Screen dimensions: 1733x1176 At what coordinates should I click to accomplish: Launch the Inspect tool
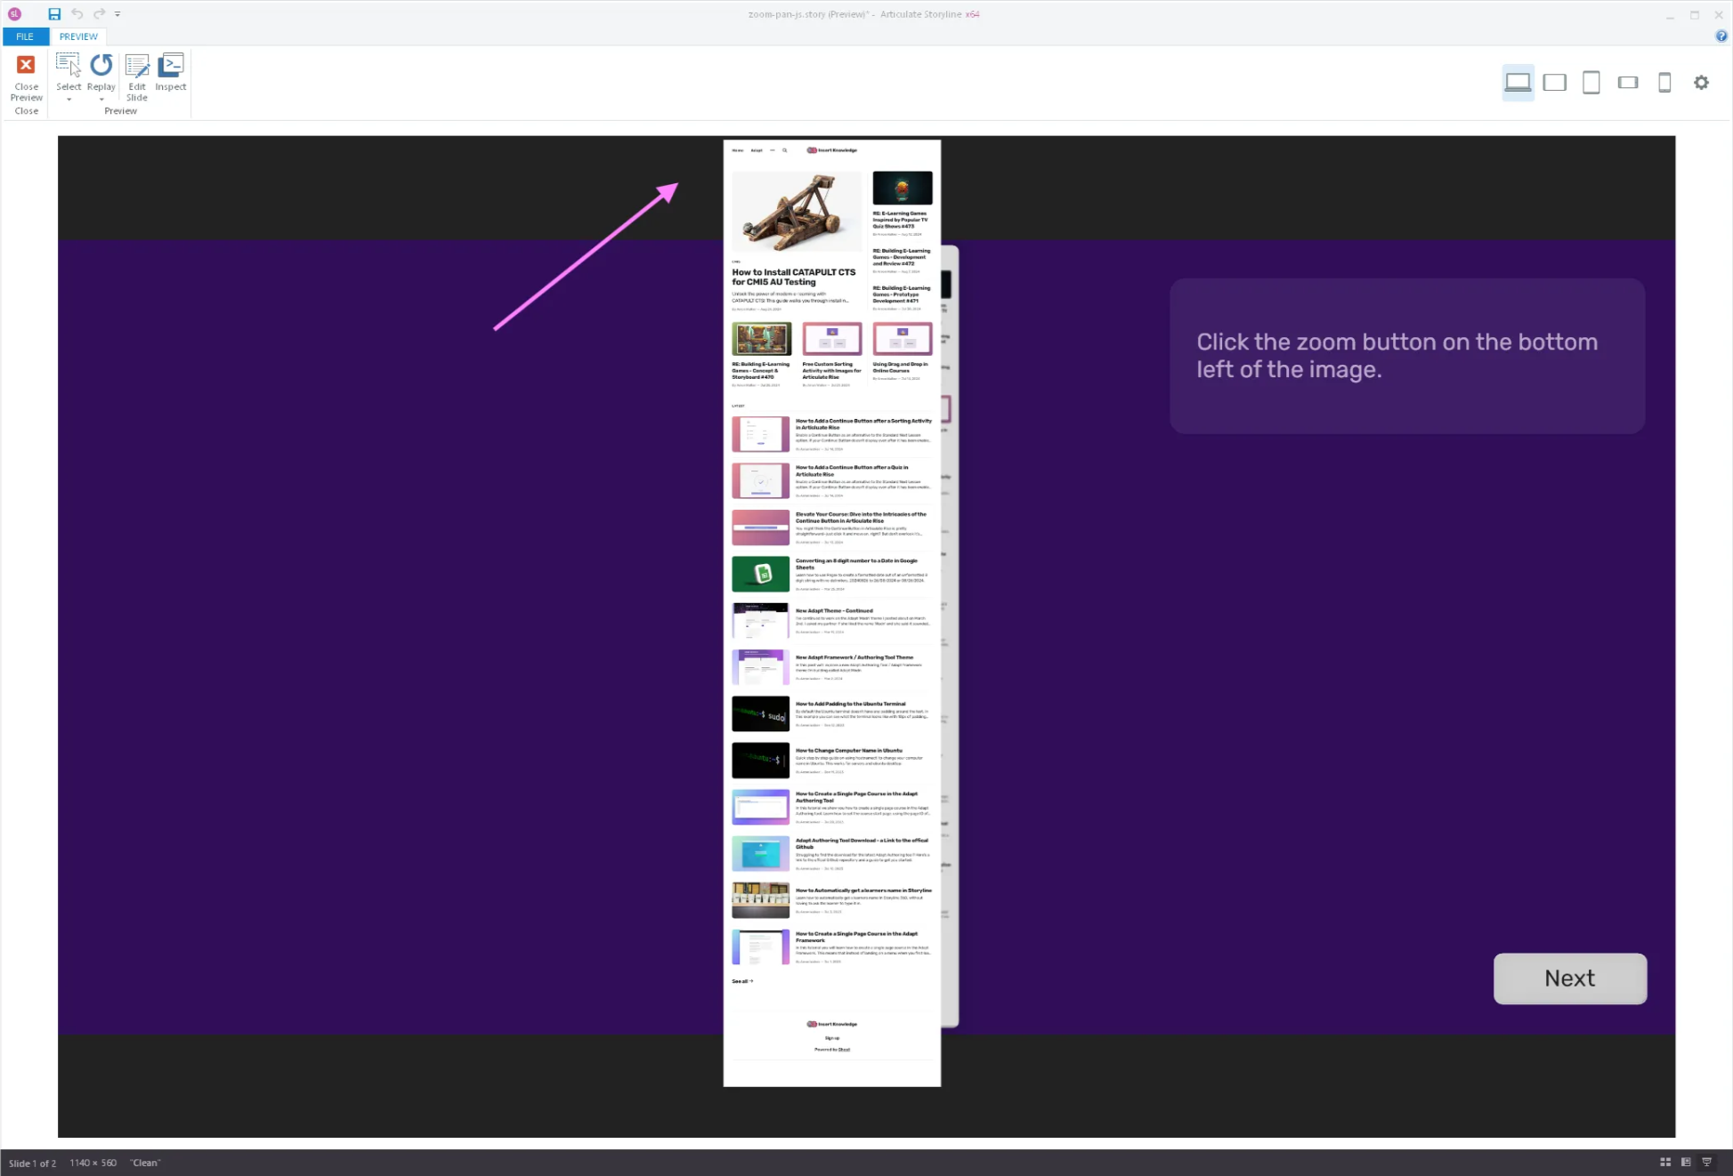tap(171, 73)
